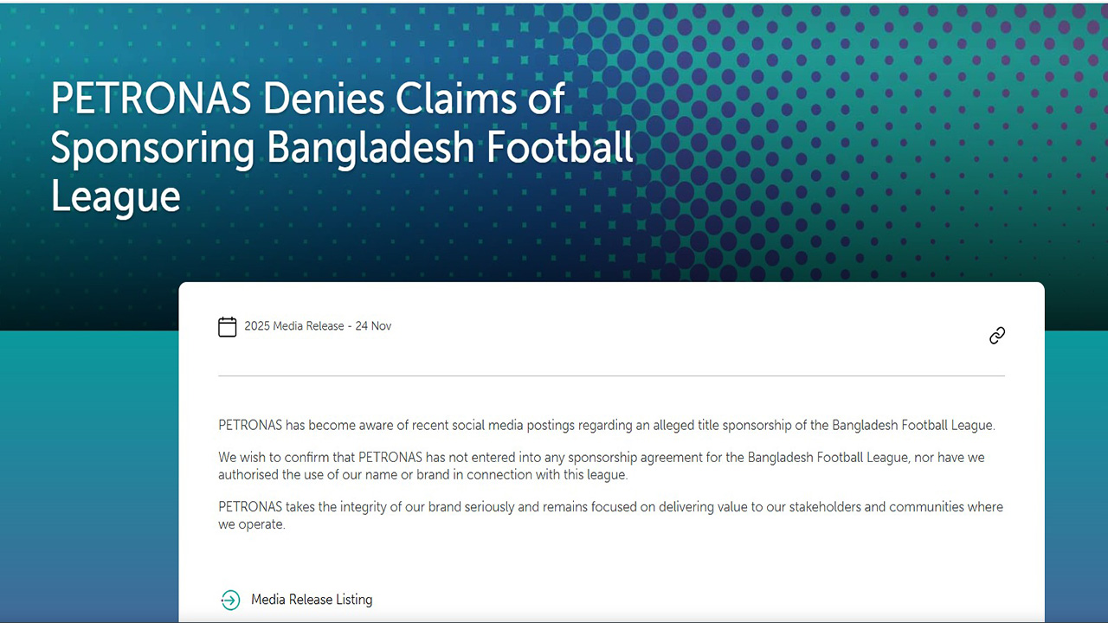Image resolution: width=1108 pixels, height=623 pixels.
Task: Click circled arrow icon beside Media Release Listing
Action: pos(230,600)
